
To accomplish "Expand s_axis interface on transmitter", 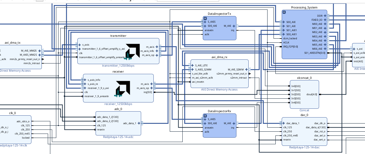I will click(x=80, y=45).
